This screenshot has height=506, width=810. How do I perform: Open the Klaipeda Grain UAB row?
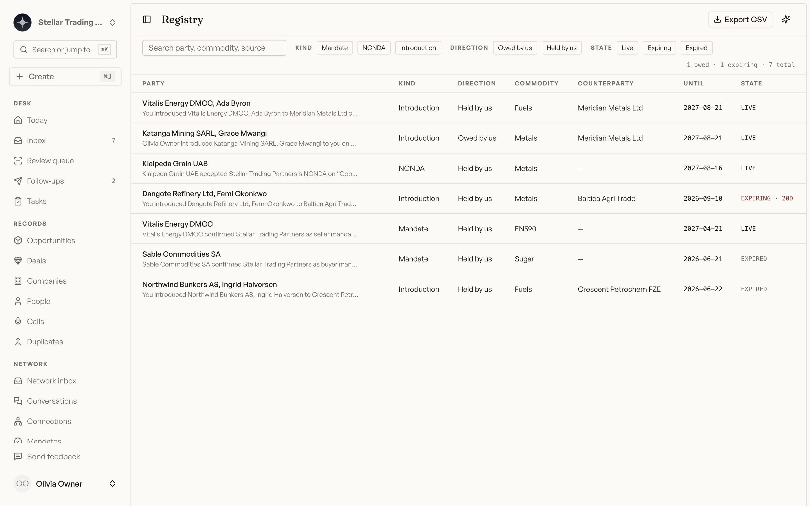[468, 168]
